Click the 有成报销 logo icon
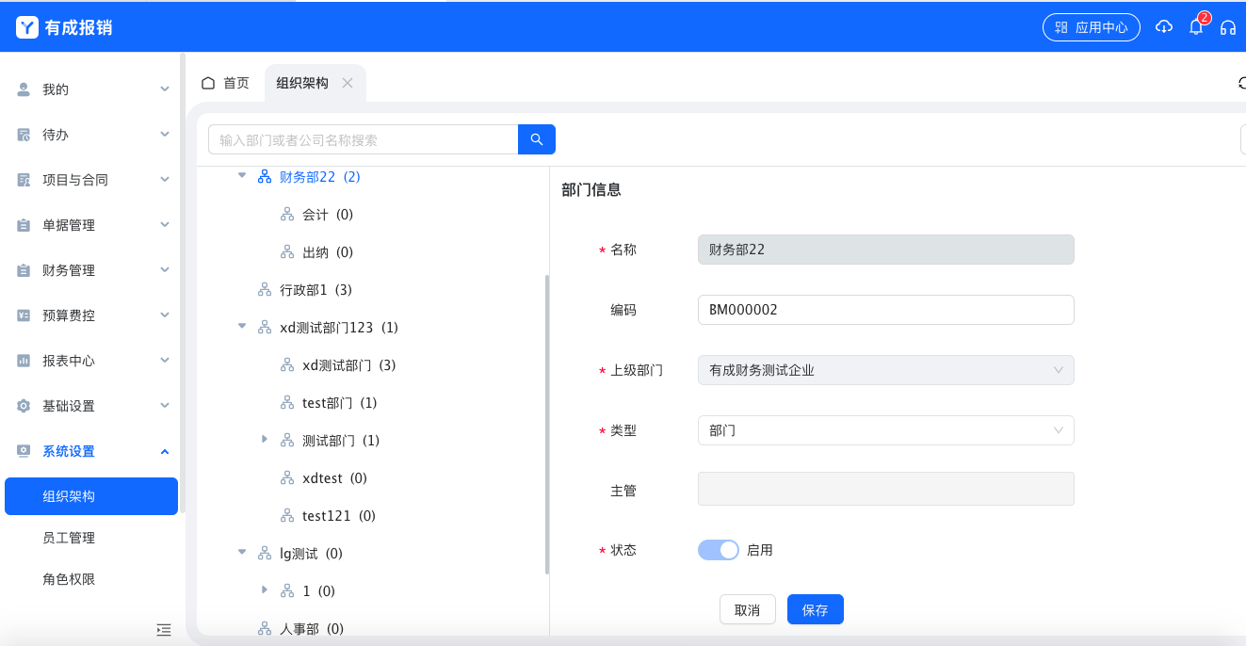Screen dimensions: 1246x646 [27, 27]
